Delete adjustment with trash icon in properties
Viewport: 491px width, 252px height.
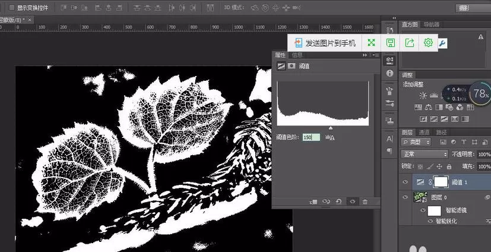pos(365,201)
